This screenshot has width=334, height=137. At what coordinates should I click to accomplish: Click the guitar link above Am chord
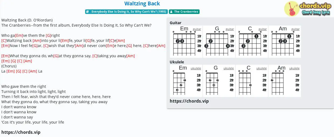(x=295, y=29)
